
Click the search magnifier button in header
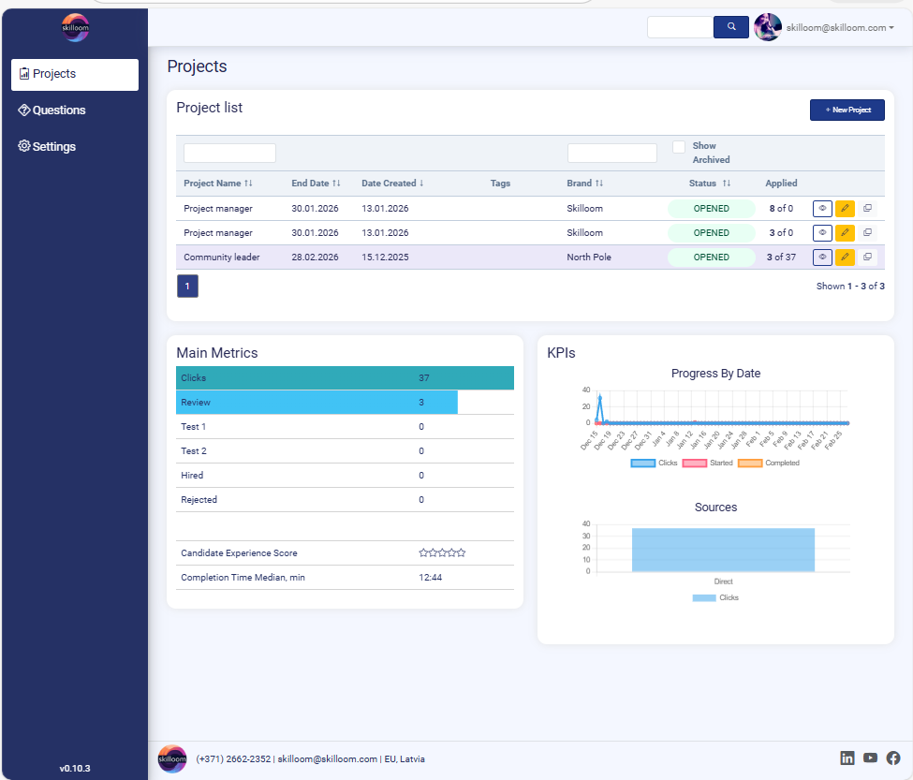[730, 27]
